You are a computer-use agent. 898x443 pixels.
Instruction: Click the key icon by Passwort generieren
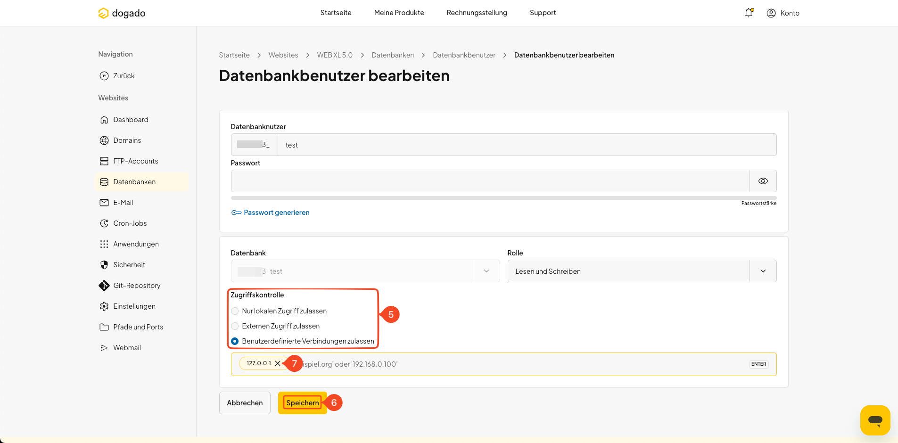[236, 213]
